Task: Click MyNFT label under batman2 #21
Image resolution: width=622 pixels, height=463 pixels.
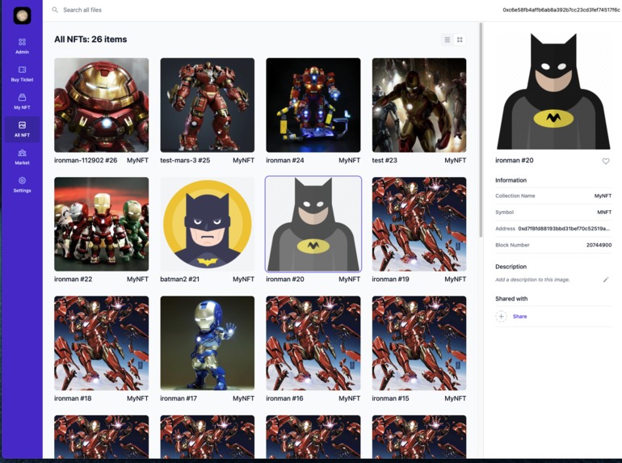Action: click(x=244, y=280)
